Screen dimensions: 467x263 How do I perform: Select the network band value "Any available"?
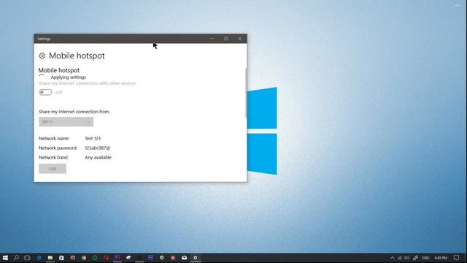[98, 158]
